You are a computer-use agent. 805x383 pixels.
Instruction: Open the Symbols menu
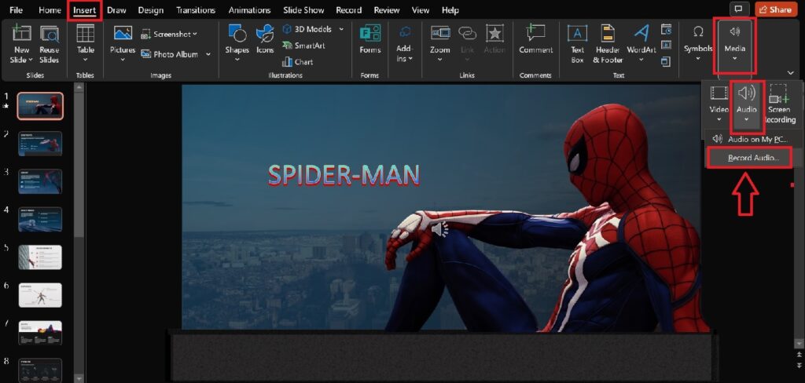pos(698,43)
